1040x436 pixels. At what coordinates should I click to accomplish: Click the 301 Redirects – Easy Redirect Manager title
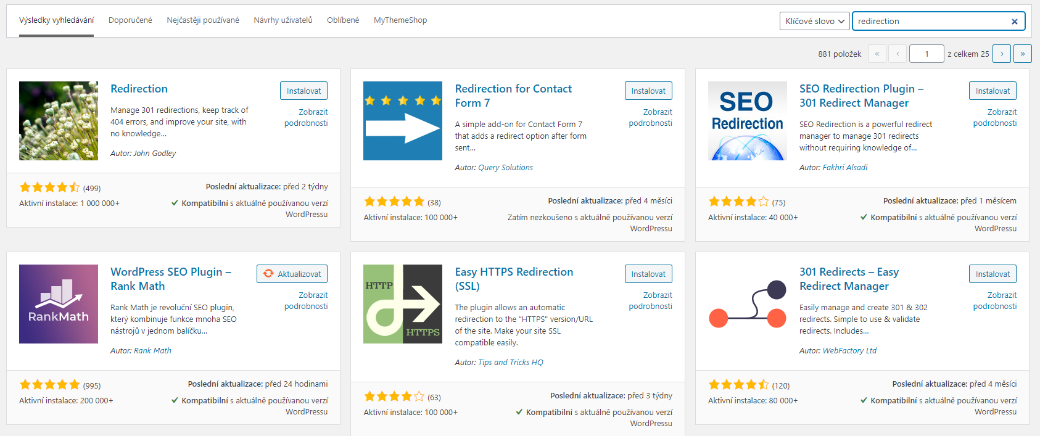849,279
